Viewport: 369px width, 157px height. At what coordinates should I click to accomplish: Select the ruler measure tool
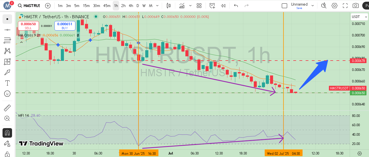click(7, 108)
